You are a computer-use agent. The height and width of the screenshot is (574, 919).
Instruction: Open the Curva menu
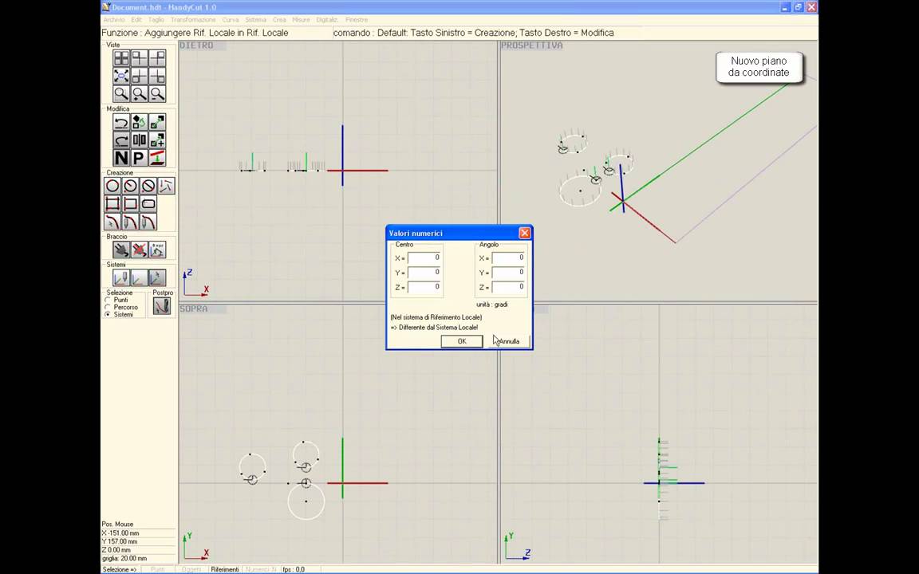[231, 20]
